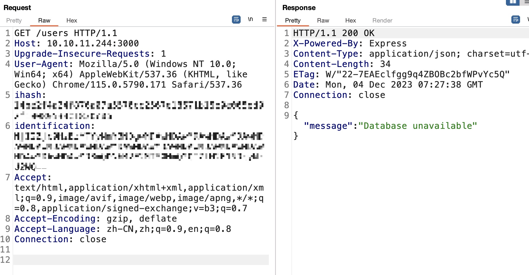Click the Host header value 10.10.11.244:3000
The width and height of the screenshot is (529, 275).
(93, 43)
